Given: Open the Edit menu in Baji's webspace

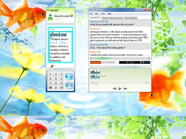Looking at the screenshot, I should pos(96,14).
